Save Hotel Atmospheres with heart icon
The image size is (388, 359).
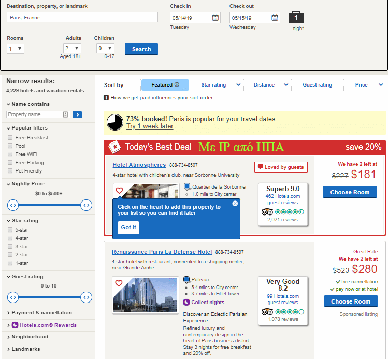tap(119, 190)
